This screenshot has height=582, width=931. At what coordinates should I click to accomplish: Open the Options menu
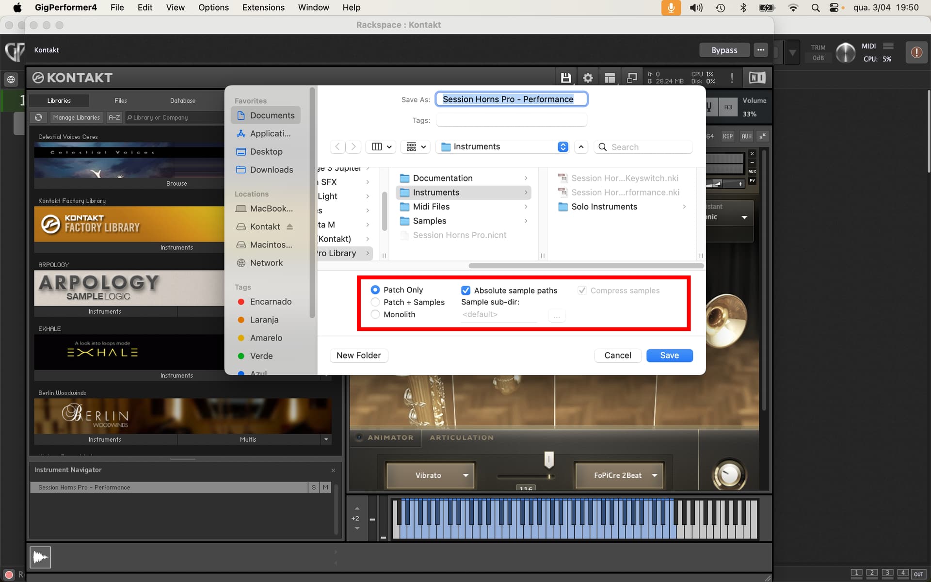point(213,8)
